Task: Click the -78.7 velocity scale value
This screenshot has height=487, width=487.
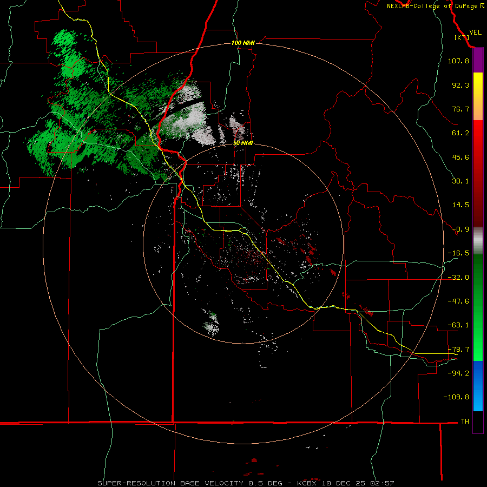Action: 458,350
